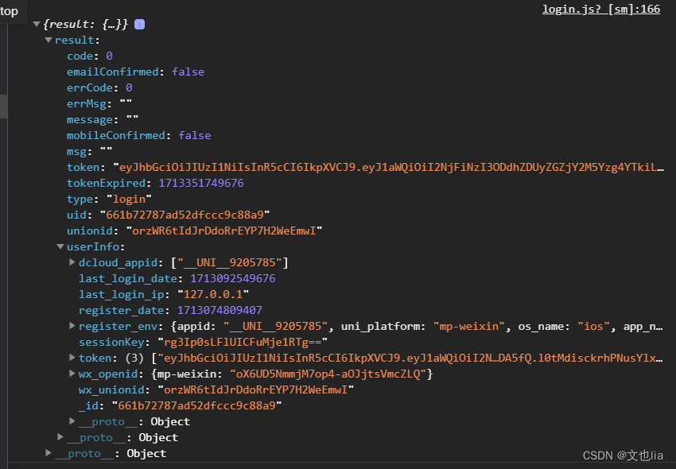Select the top context selector
Screen dimensions: 676x469
[x=9, y=11]
